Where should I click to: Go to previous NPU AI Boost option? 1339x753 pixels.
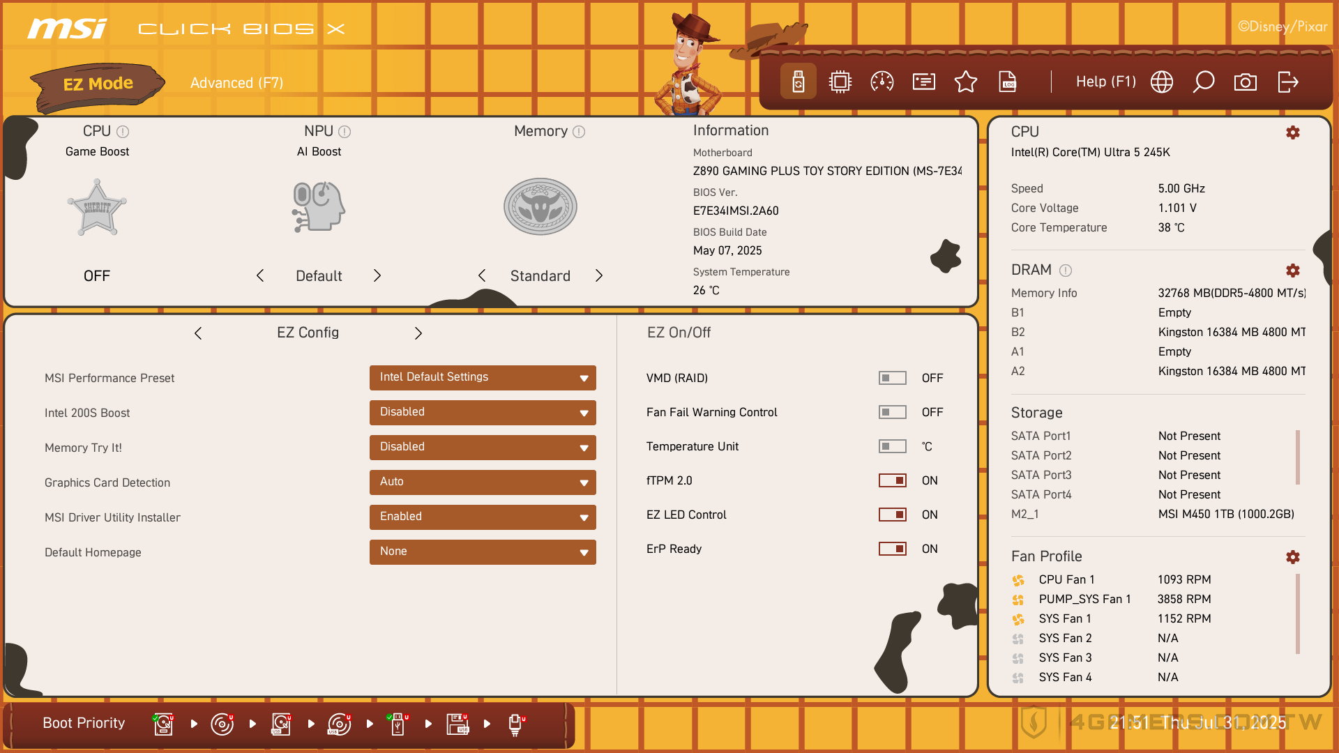(260, 276)
